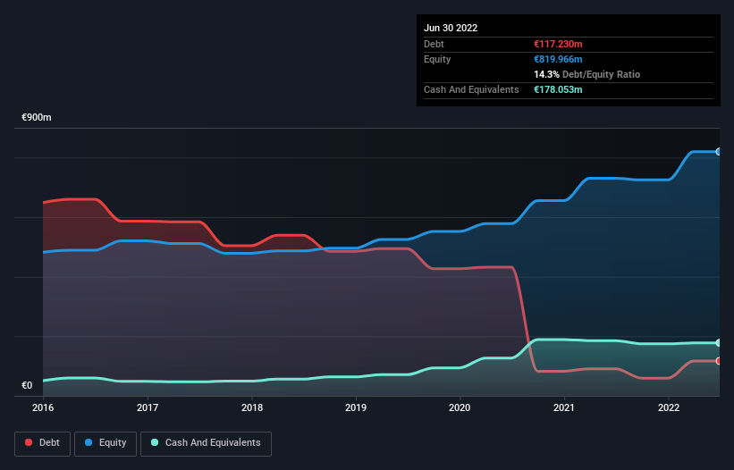Screen dimensions: 734x470
Task: Toggle the Debt series legend button
Action: [42, 443]
